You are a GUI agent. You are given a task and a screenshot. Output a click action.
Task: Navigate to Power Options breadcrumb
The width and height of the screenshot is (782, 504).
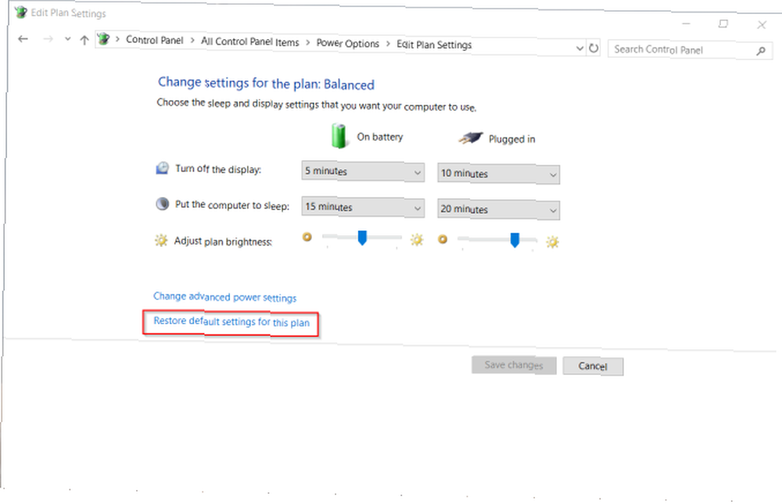point(348,44)
